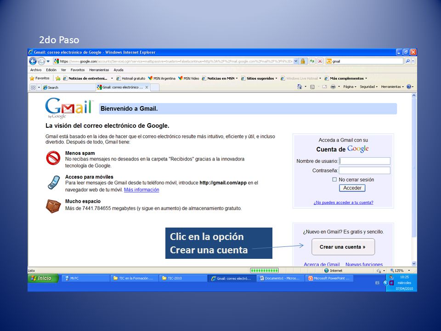The width and height of the screenshot is (441, 331).
Task: Open the MSN Video favorite
Action: (x=189, y=78)
